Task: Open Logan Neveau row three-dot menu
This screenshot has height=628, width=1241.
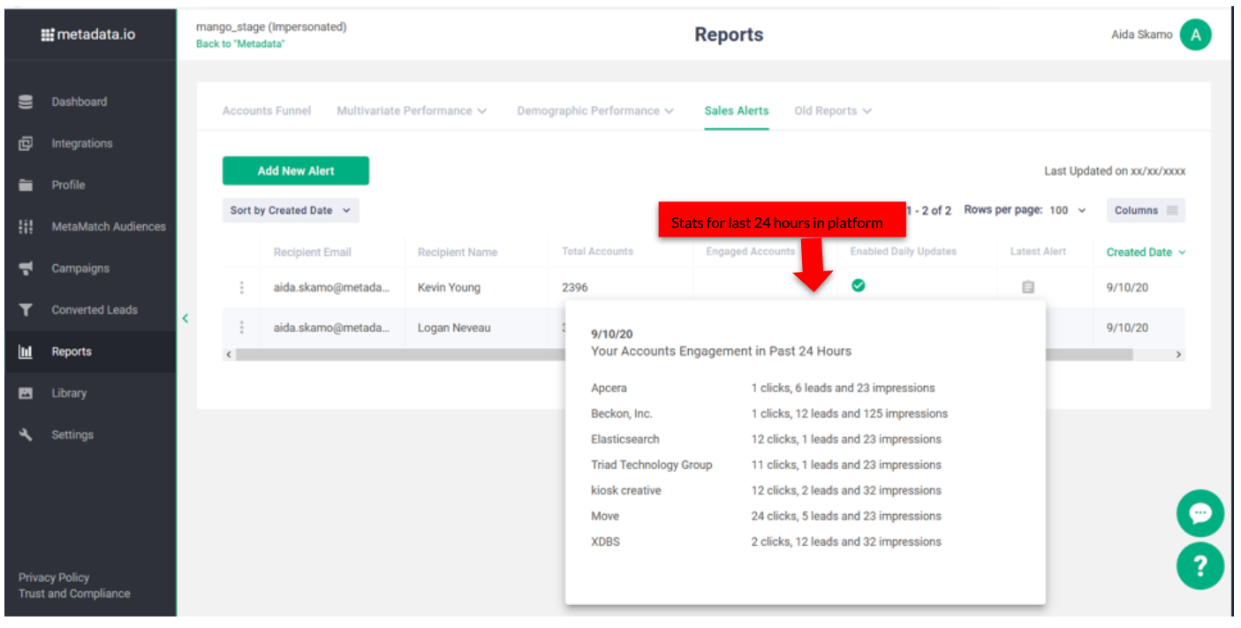Action: tap(241, 328)
